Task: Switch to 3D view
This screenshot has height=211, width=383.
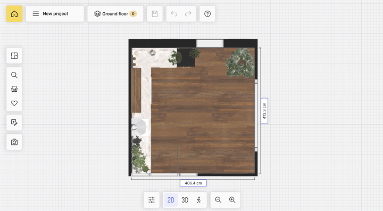Action: click(x=185, y=200)
